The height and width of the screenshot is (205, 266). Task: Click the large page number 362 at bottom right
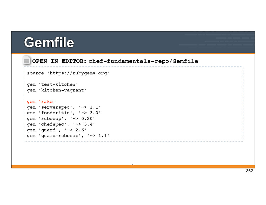coord(250,171)
